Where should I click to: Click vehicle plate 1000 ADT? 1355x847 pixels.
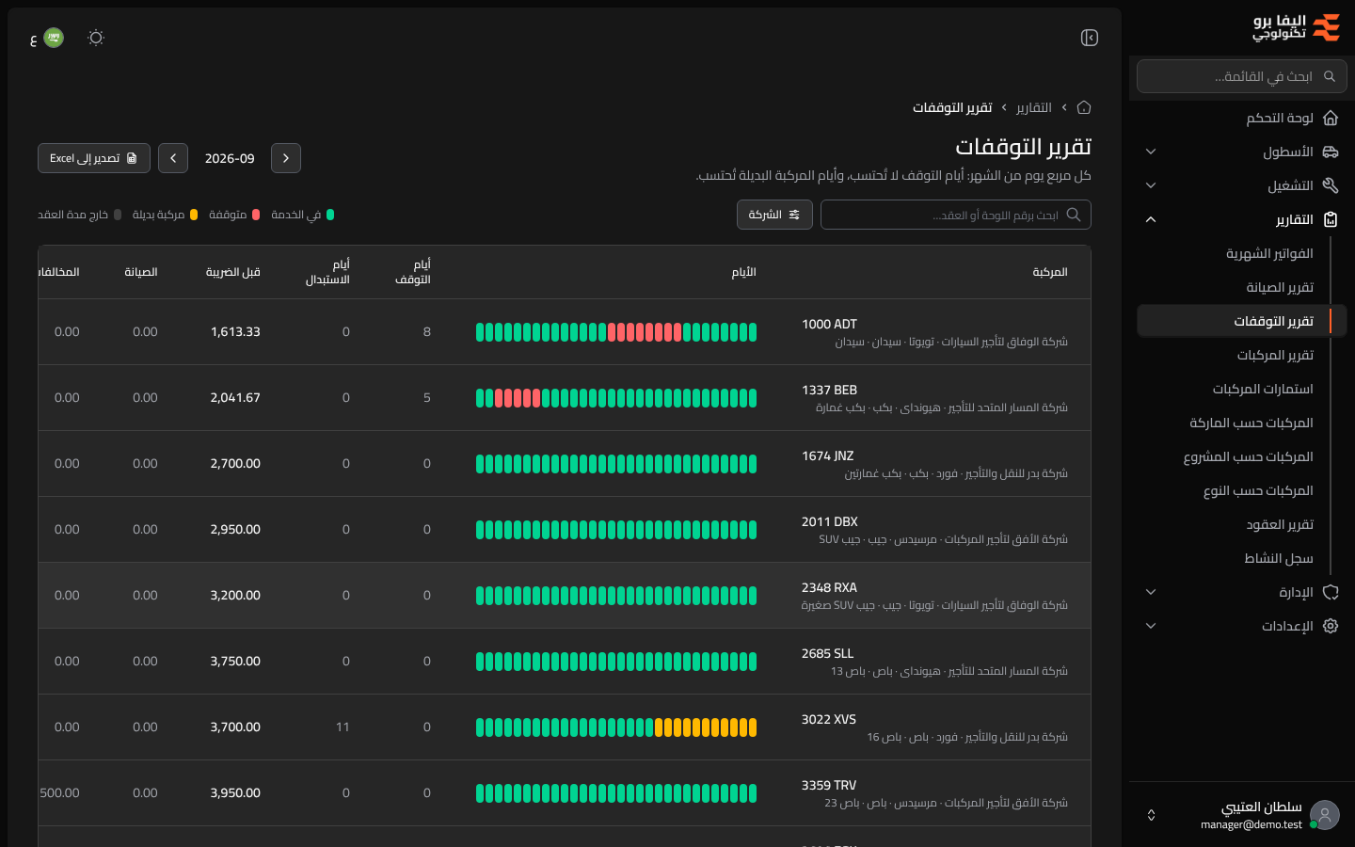[830, 324]
